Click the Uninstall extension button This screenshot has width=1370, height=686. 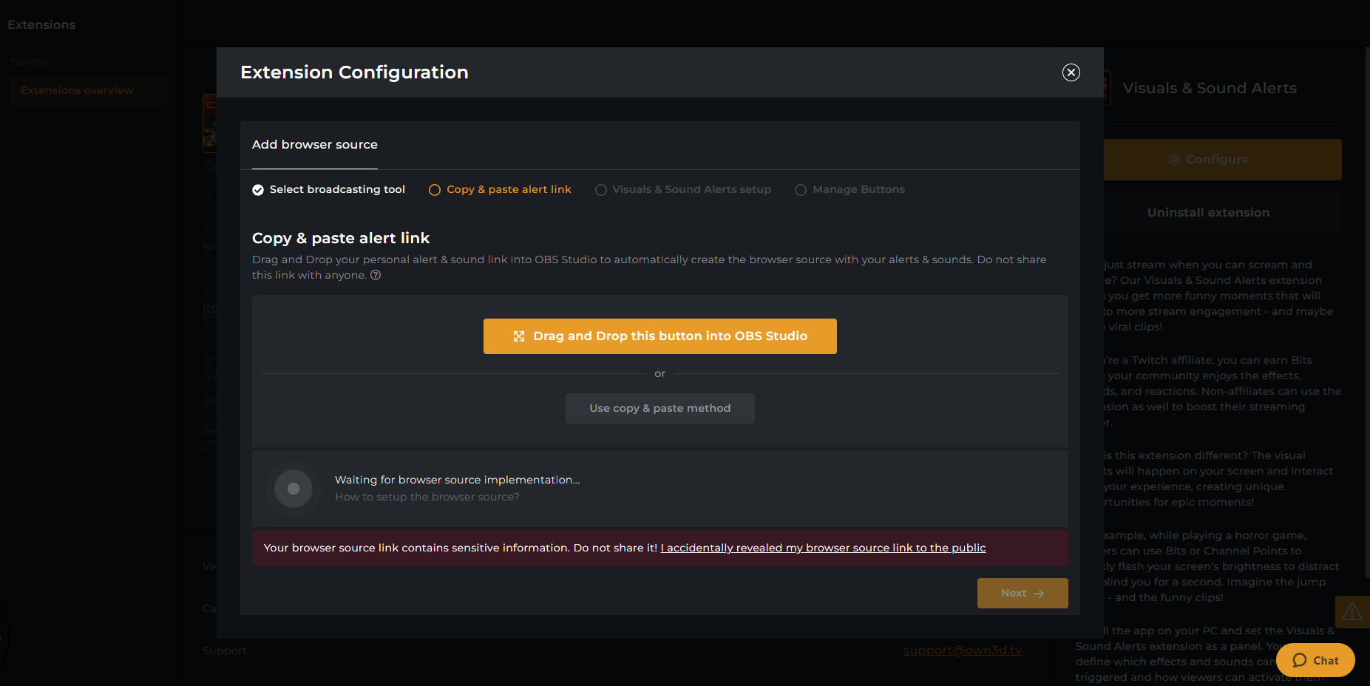tap(1209, 213)
